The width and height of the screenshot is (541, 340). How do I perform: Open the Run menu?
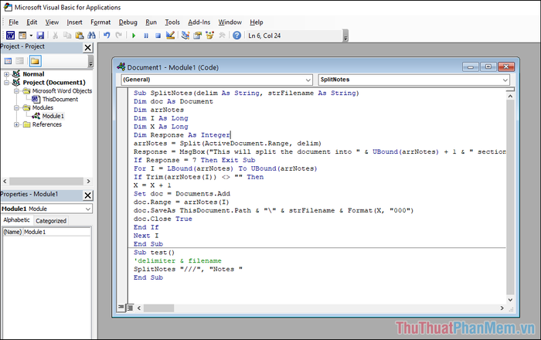pyautogui.click(x=151, y=22)
